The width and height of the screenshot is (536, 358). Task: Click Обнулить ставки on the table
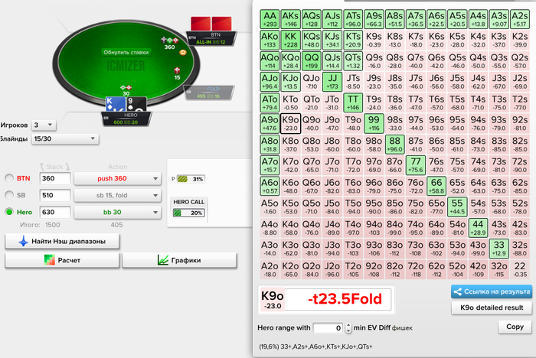(x=126, y=52)
